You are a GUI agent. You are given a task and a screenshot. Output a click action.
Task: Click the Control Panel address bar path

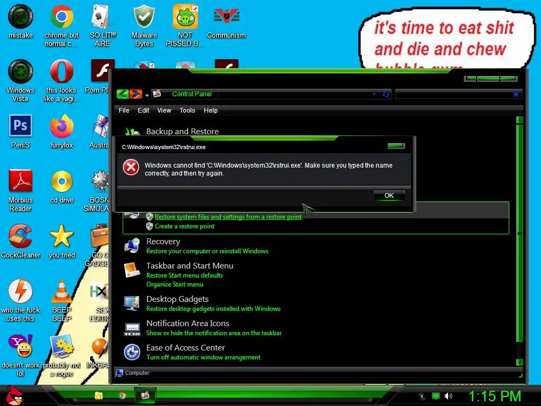[x=191, y=94]
